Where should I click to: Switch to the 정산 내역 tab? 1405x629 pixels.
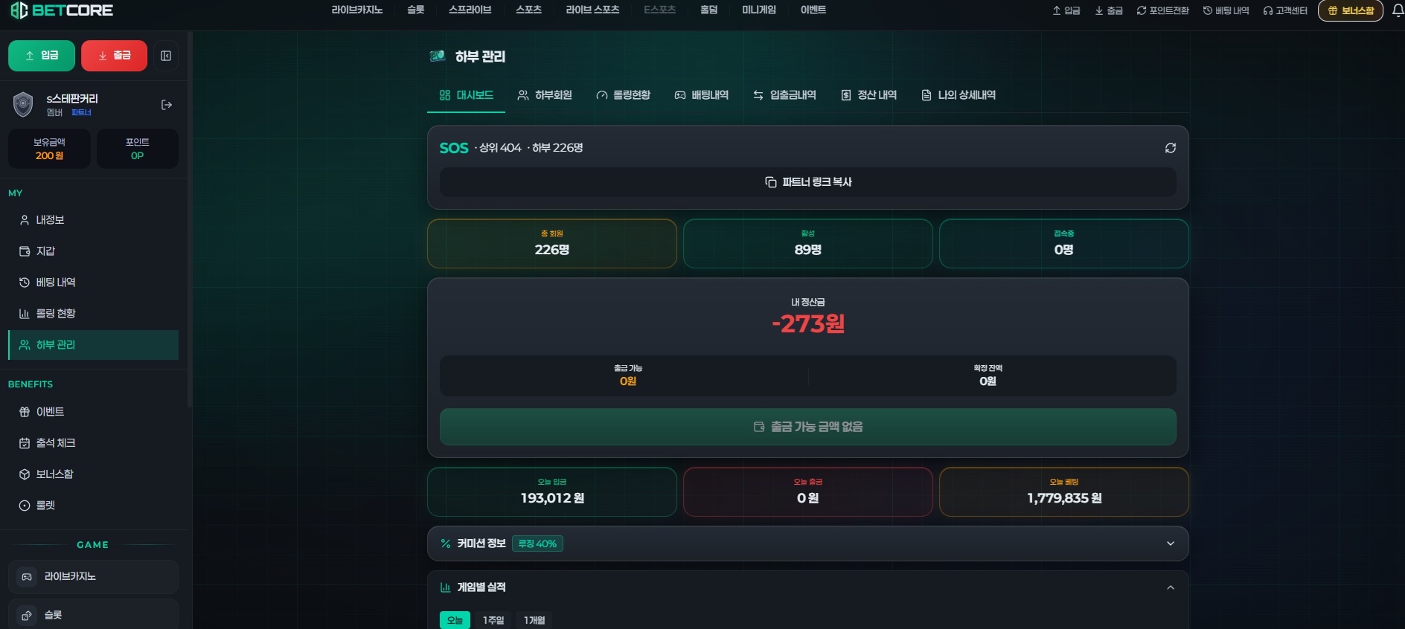(868, 95)
